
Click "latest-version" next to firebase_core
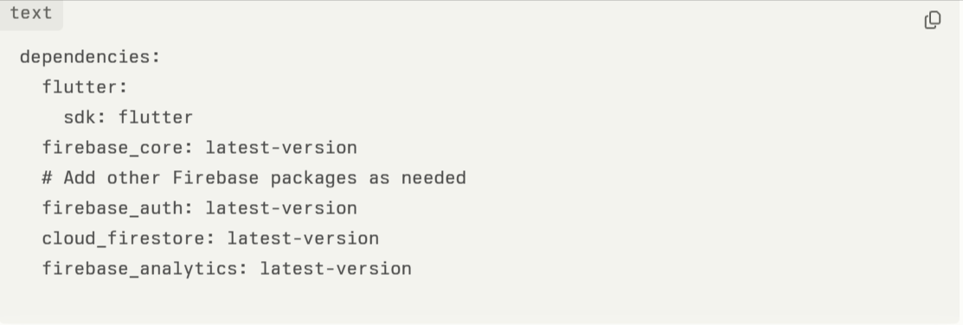pyautogui.click(x=280, y=148)
